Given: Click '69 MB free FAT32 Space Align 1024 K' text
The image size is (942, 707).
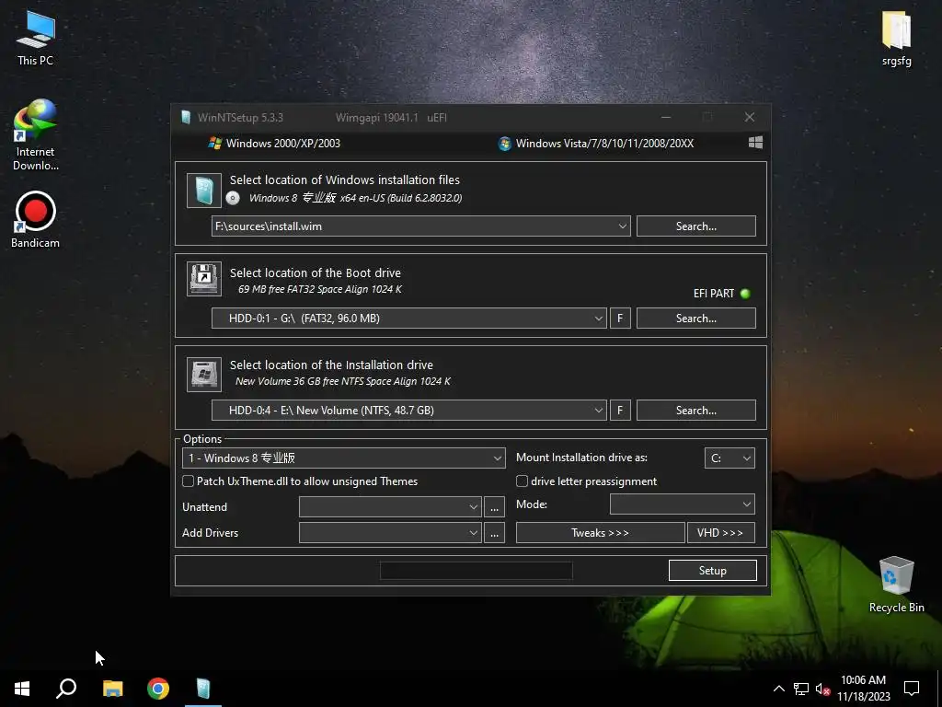Looking at the screenshot, I should click(x=319, y=289).
